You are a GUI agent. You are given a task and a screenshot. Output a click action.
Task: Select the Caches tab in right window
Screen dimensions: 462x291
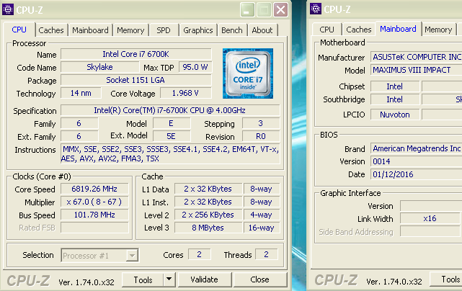tap(358, 30)
